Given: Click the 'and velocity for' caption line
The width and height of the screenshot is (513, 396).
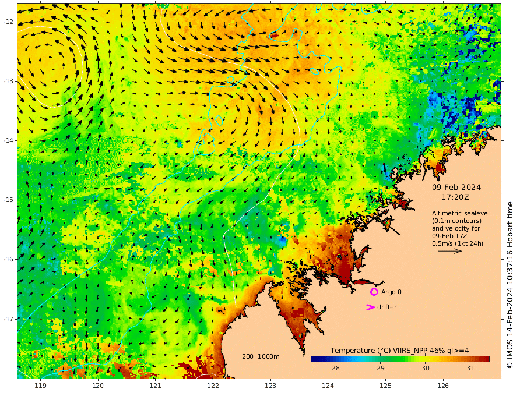Looking at the screenshot, I should click(x=456, y=228).
